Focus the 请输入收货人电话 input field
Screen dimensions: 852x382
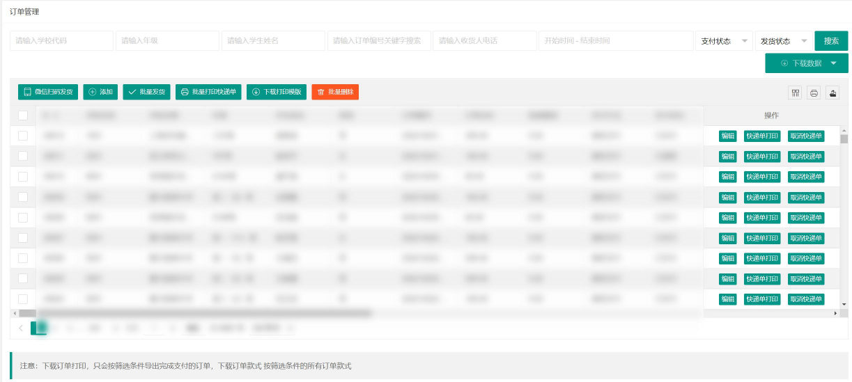coord(485,41)
